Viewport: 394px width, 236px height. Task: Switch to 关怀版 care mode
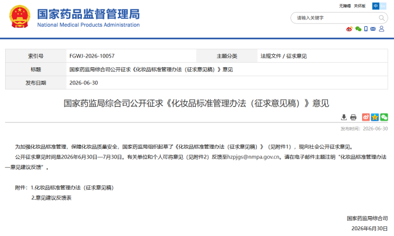point(360,6)
